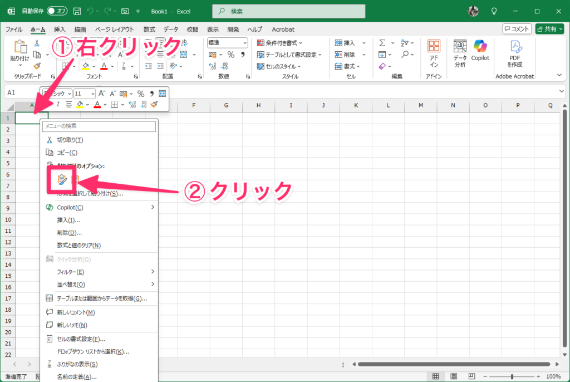Viewport: 570px width, 382px height.
Task: Toggle center alignment in the mini toolbar
Action: pyautogui.click(x=68, y=105)
